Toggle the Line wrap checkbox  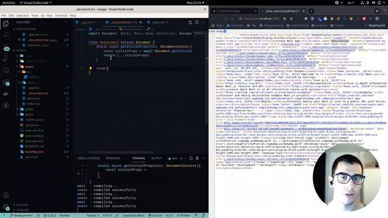tap(225, 31)
